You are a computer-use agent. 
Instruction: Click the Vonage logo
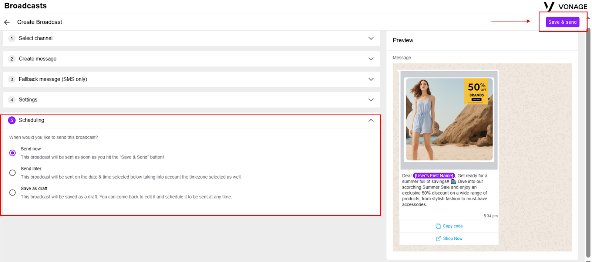tap(565, 6)
